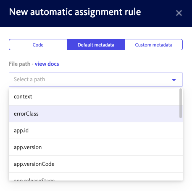Image resolution: width=192 pixels, height=191 pixels.
Task: Click the dialog title text
Action: pos(75,12)
